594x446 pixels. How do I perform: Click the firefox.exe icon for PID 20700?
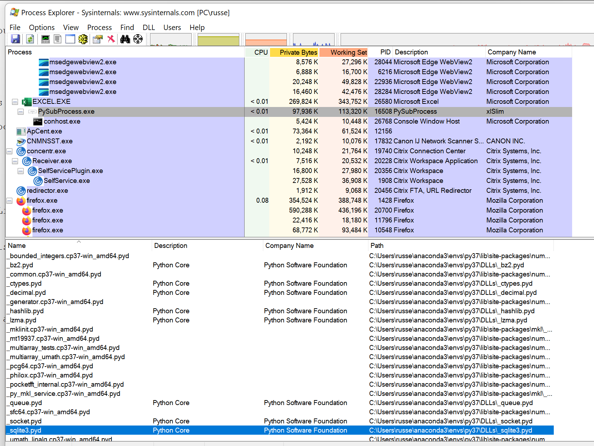click(26, 210)
